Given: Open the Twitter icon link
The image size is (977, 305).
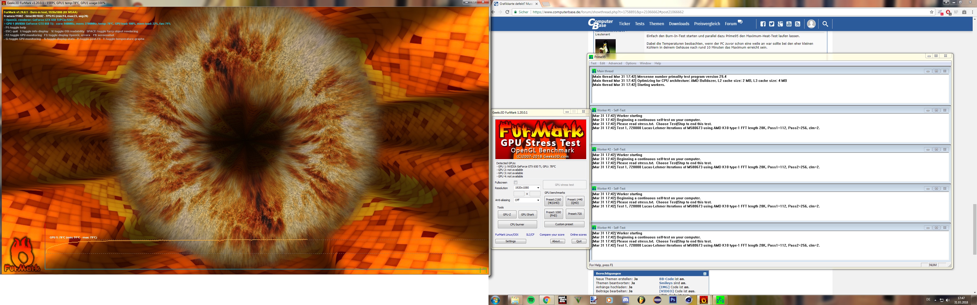Looking at the screenshot, I should pos(771,24).
